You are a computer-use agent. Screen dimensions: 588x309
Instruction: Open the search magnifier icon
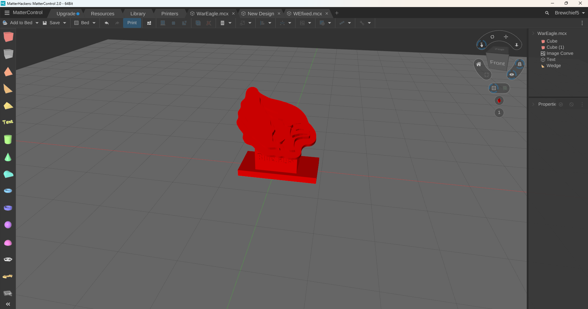point(547,13)
